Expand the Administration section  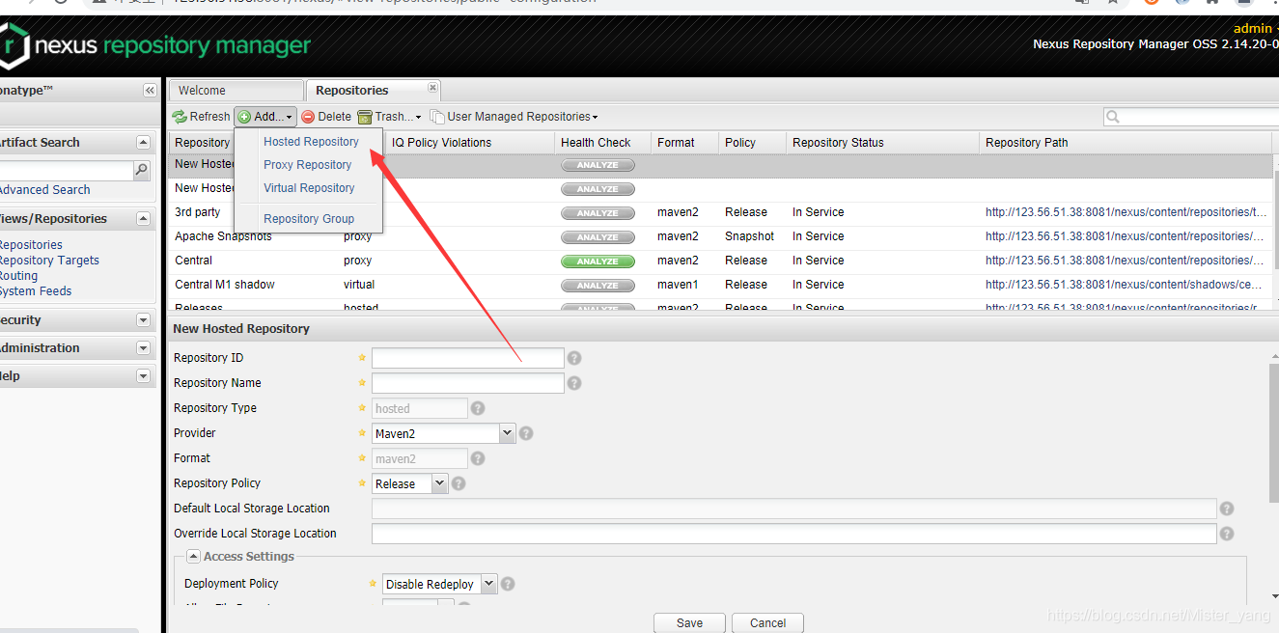pyautogui.click(x=144, y=348)
